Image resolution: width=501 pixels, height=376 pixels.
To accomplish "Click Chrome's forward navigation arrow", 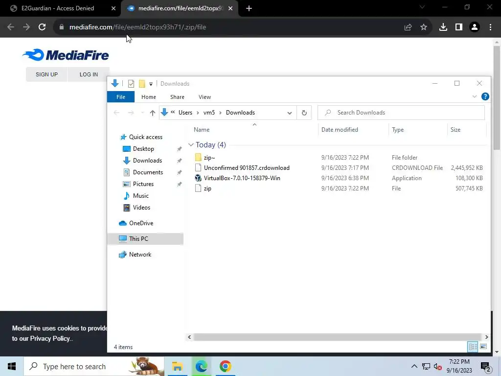I will tap(26, 27).
